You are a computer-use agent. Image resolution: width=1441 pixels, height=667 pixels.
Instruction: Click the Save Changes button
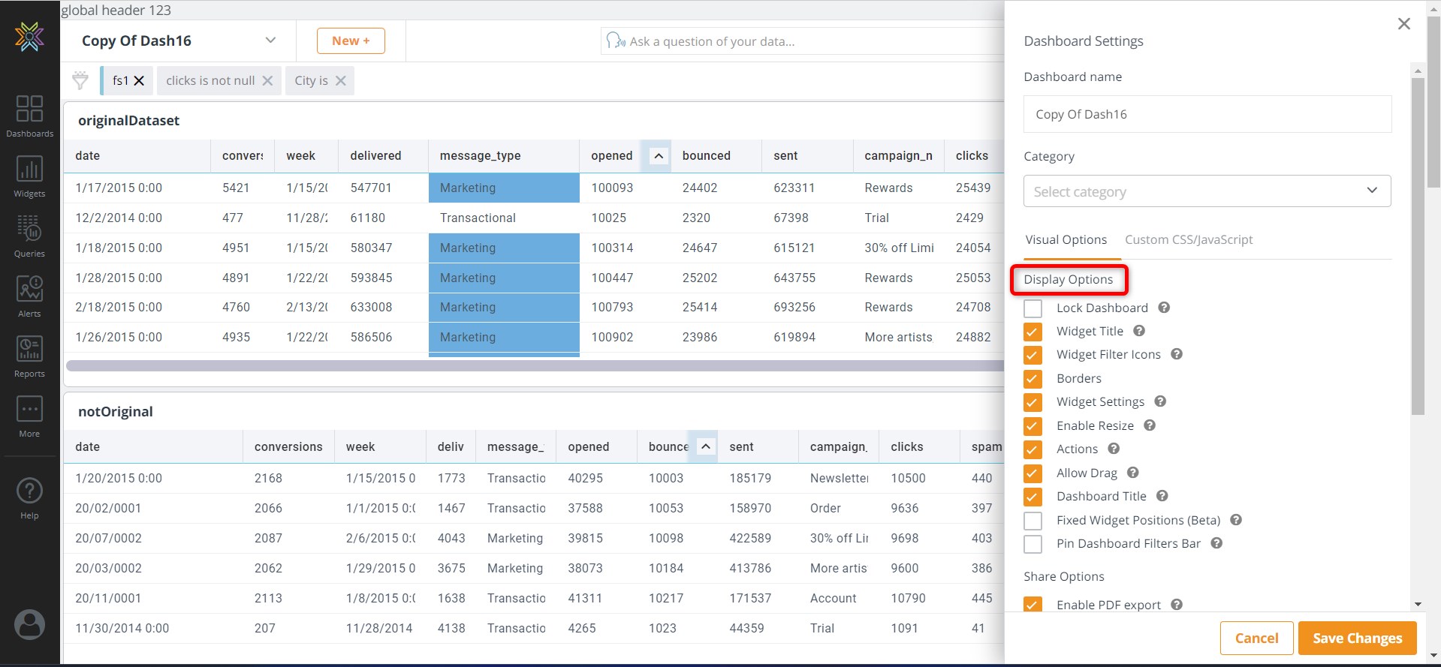(1357, 638)
